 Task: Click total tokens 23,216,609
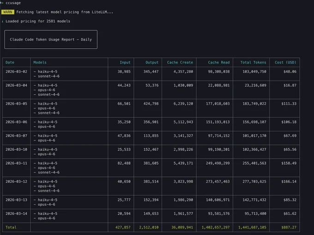(255, 85)
